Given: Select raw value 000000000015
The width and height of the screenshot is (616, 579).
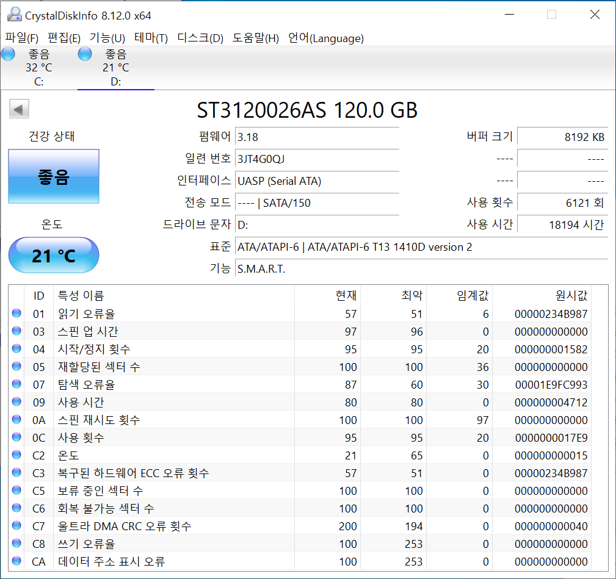Looking at the screenshot, I should pyautogui.click(x=551, y=455).
